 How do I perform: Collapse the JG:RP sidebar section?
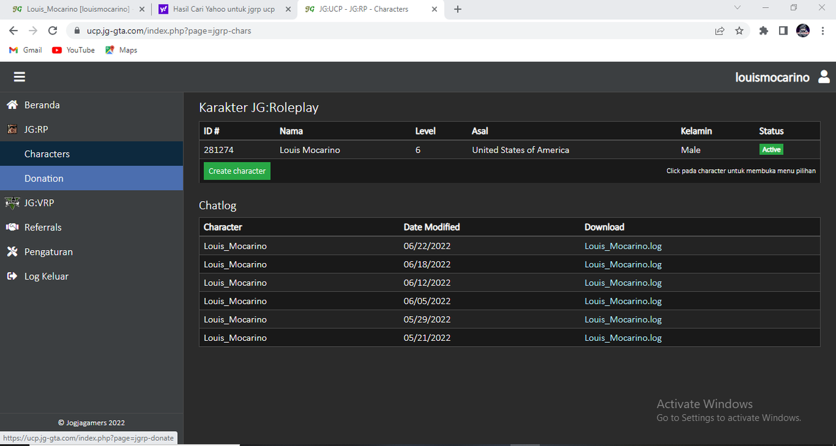(x=91, y=129)
